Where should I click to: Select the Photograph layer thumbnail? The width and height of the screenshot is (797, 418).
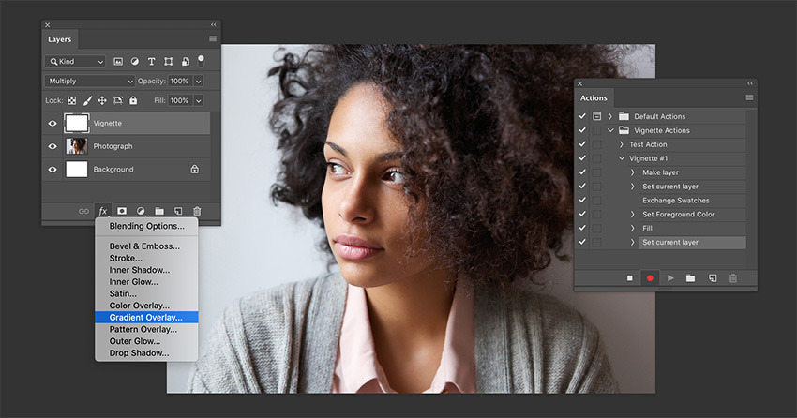click(77, 146)
